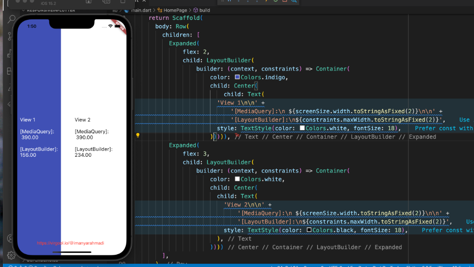The width and height of the screenshot is (474, 267).
Task: Click the HomePage class icon in breadcrumbs
Action: point(160,10)
